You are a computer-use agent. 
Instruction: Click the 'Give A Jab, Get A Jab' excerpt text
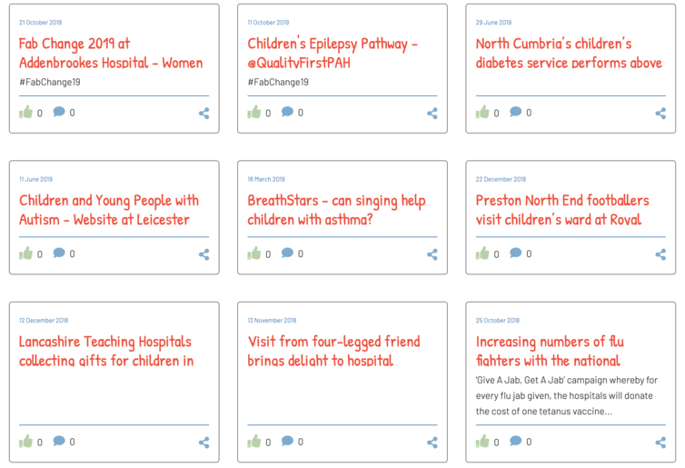pyautogui.click(x=567, y=396)
